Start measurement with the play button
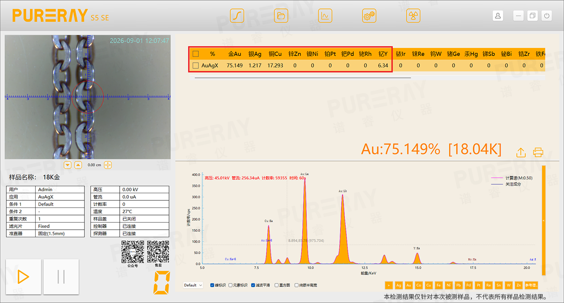The image size is (564, 303). pyautogui.click(x=24, y=277)
